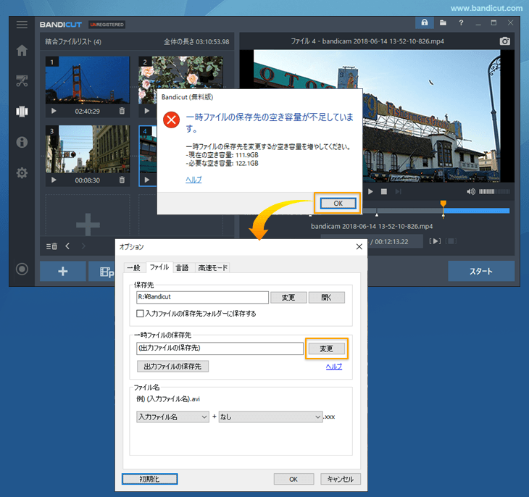The image size is (529, 497).
Task: Click the temporary file location field
Action: tap(220, 348)
